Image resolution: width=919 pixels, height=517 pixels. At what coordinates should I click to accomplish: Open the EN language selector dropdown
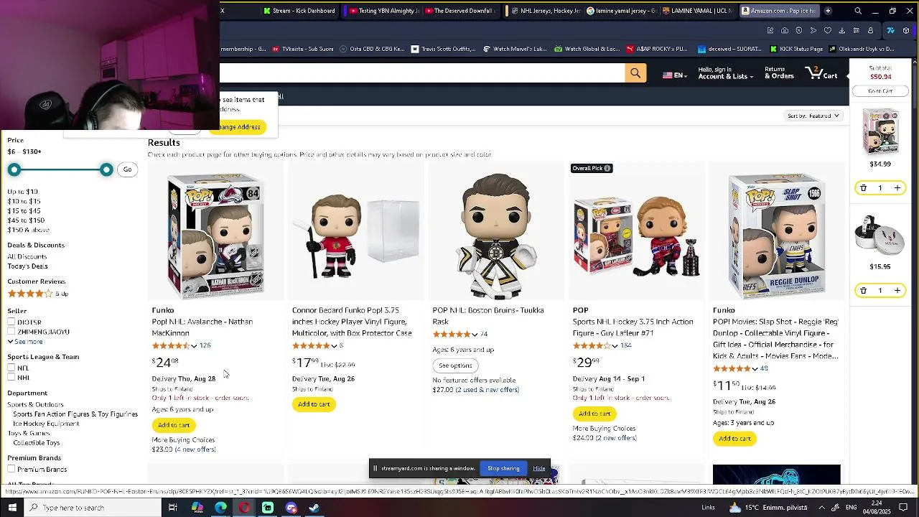click(675, 75)
